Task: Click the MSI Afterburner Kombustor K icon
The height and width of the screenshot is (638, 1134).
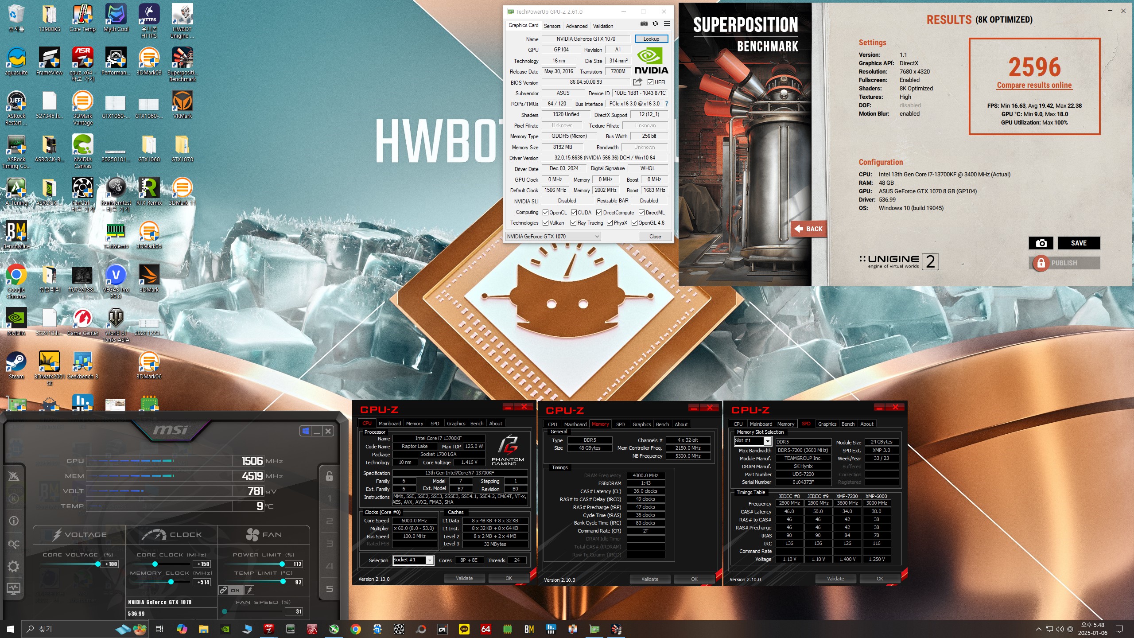Action: (x=14, y=498)
